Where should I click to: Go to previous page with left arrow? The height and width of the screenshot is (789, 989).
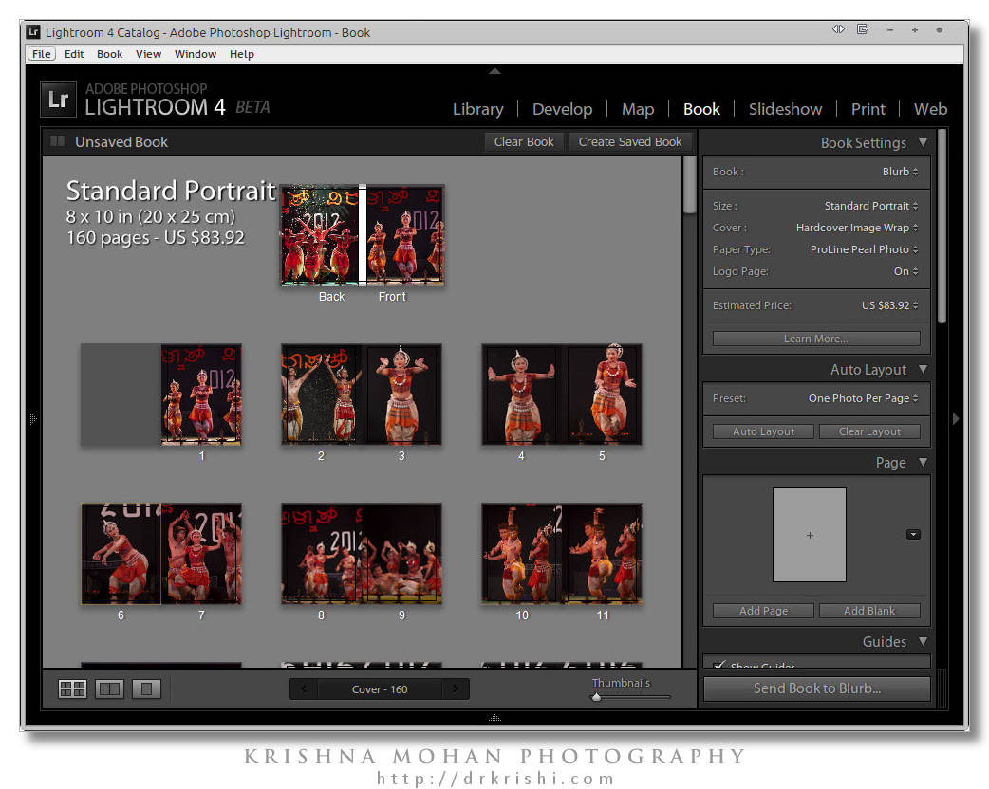[304, 689]
